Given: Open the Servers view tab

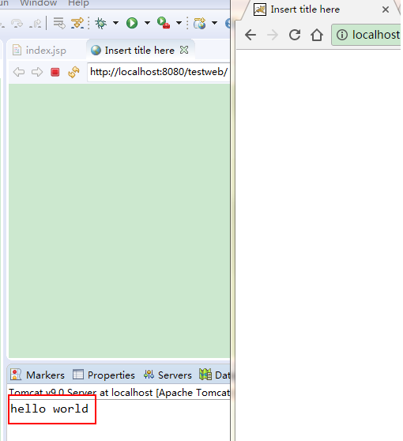Looking at the screenshot, I should click(x=168, y=375).
